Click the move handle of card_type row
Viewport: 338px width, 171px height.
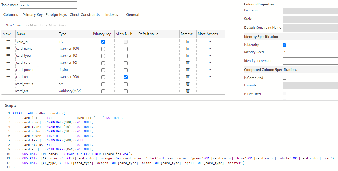8,55
